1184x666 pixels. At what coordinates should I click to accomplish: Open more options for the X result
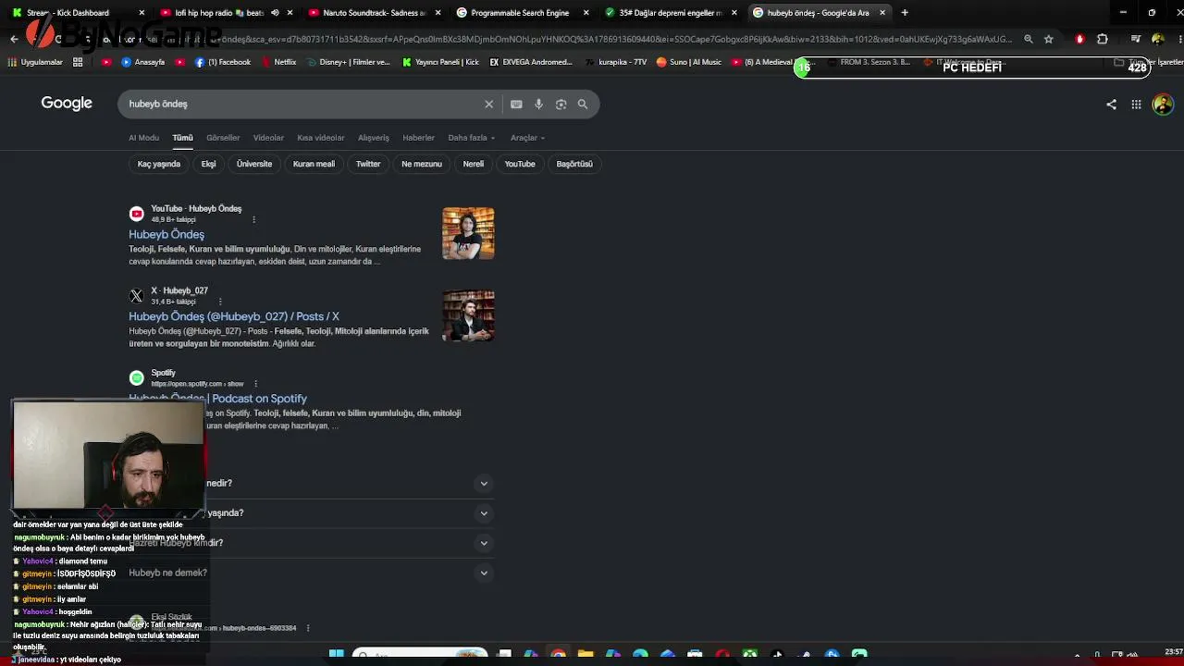220,302
